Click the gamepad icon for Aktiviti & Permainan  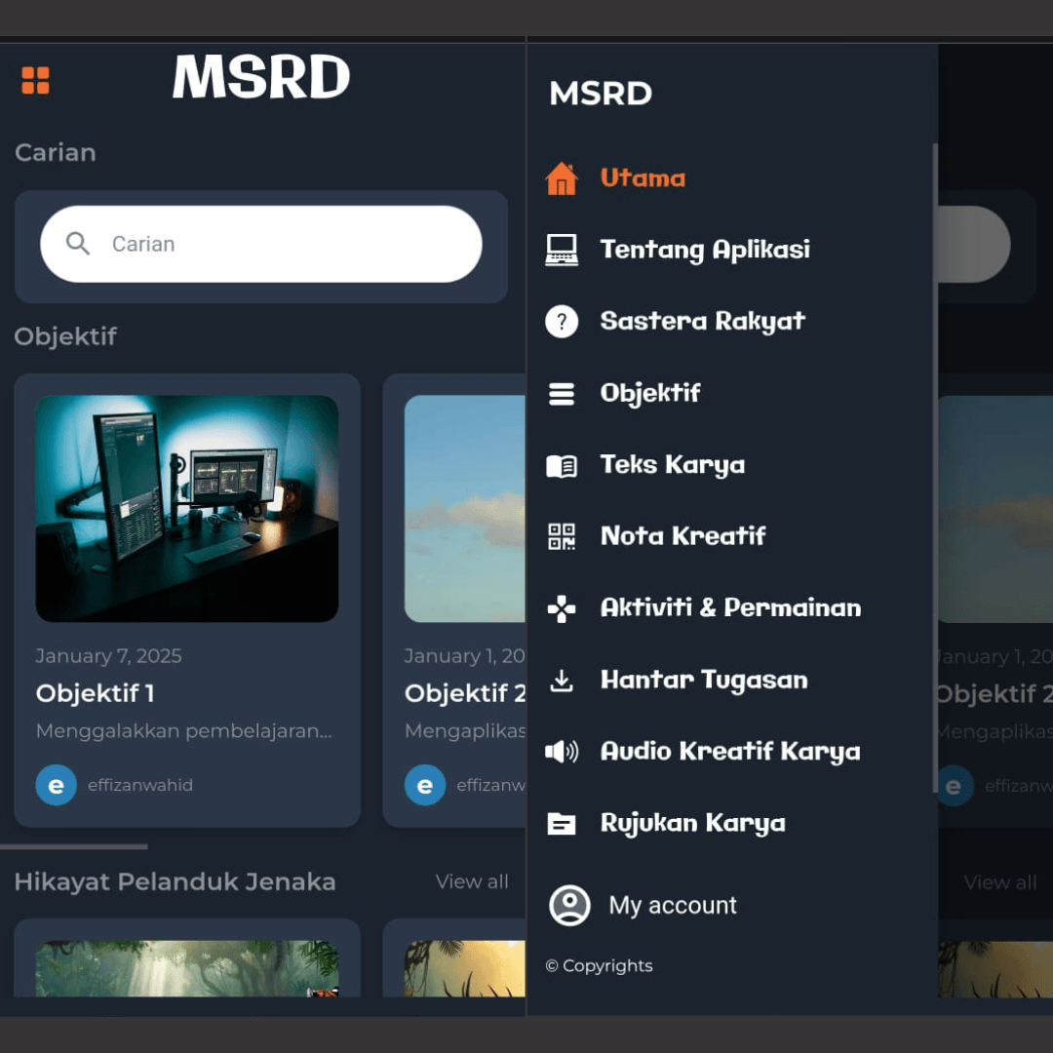(x=562, y=608)
